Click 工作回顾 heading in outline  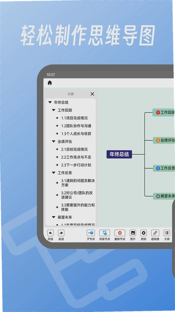pyautogui.click(x=65, y=110)
